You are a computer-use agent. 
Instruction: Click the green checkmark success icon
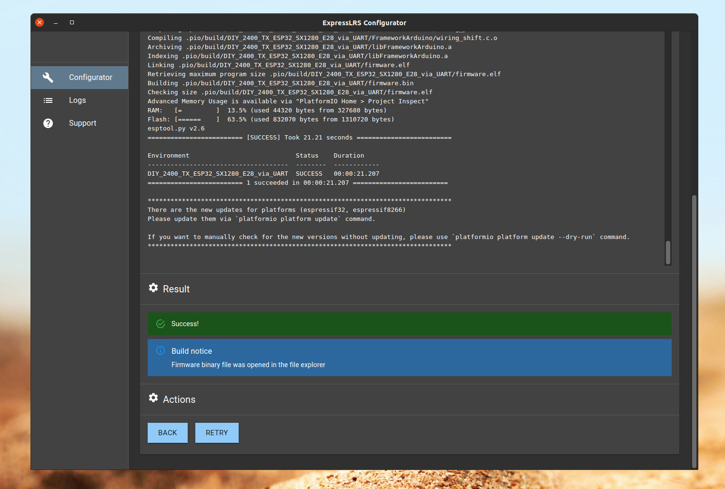pos(161,324)
